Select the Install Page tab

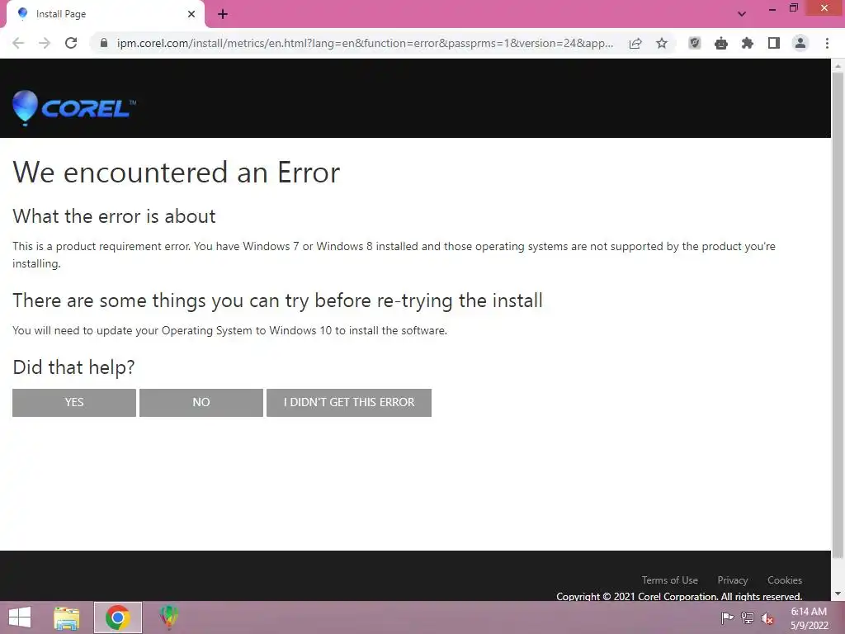coord(106,14)
